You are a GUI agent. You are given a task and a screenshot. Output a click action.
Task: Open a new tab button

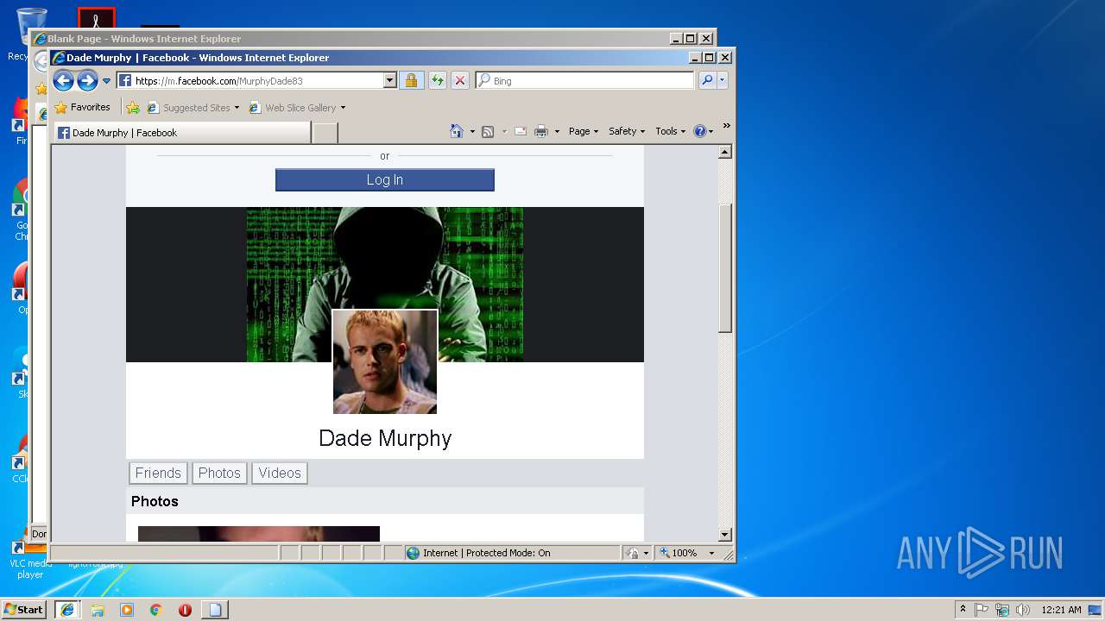[x=325, y=133]
